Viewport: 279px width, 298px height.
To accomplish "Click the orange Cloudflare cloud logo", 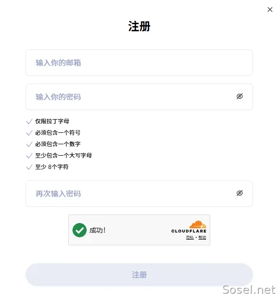I will [198, 224].
